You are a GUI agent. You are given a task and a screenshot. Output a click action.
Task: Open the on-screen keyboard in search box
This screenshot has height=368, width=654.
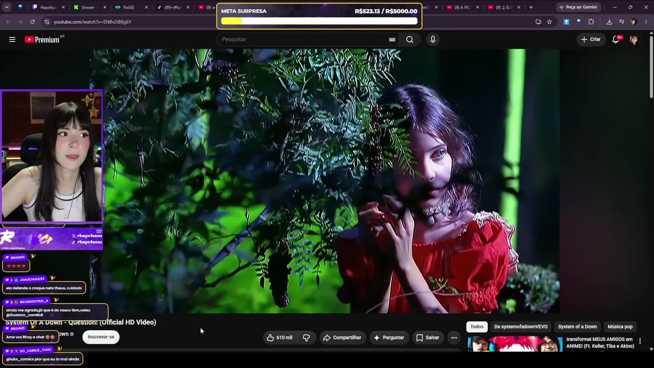392,39
